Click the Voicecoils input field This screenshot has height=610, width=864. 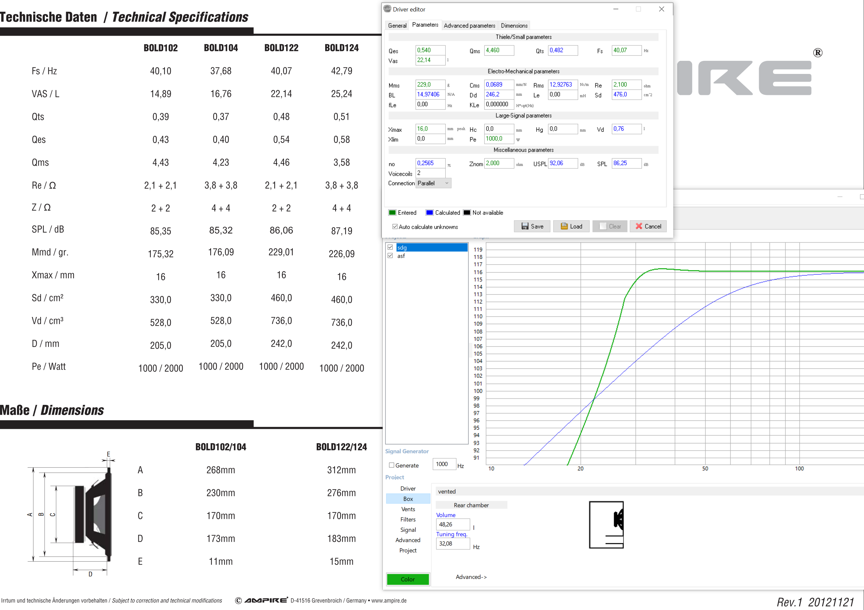click(x=430, y=173)
